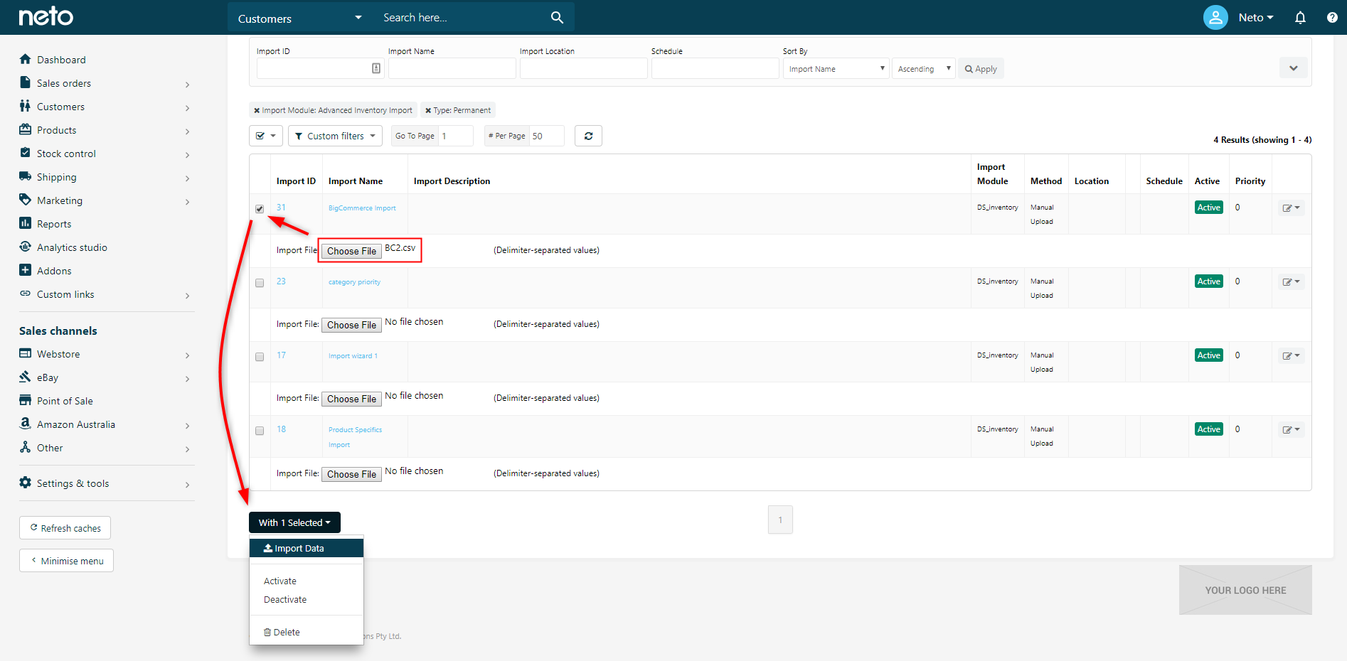The height and width of the screenshot is (661, 1347).
Task: Toggle the With 1 Selected dropdown
Action: coord(294,522)
